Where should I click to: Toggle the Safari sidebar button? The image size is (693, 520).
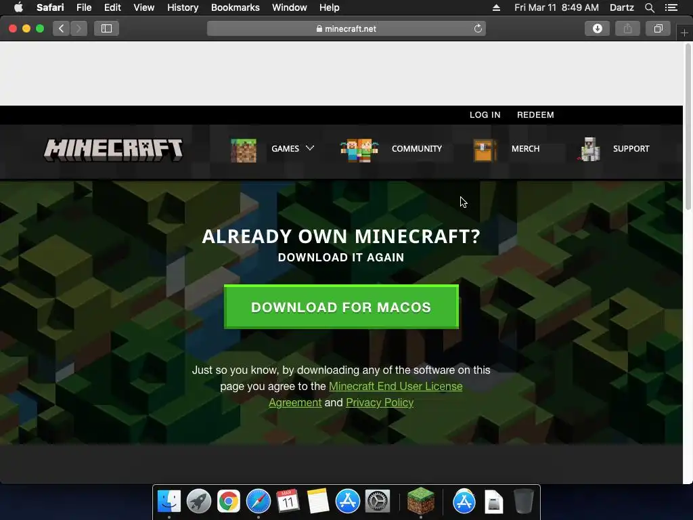point(106,28)
